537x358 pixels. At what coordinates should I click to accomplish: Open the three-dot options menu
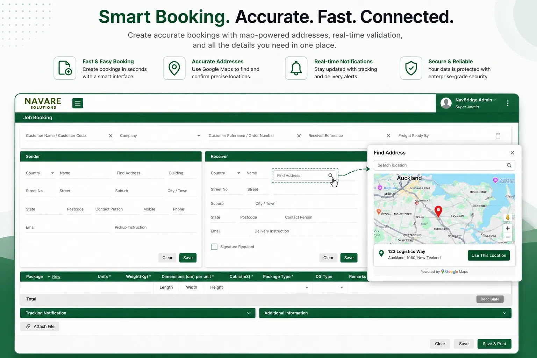coord(508,103)
